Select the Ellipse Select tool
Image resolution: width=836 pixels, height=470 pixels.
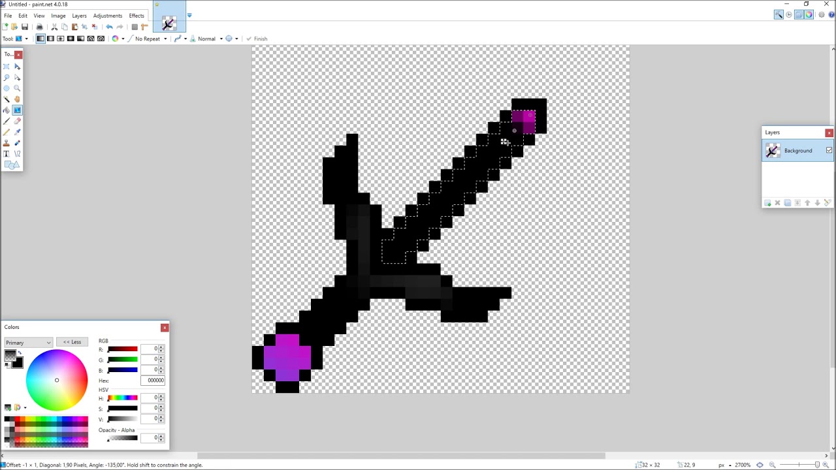[x=7, y=88]
